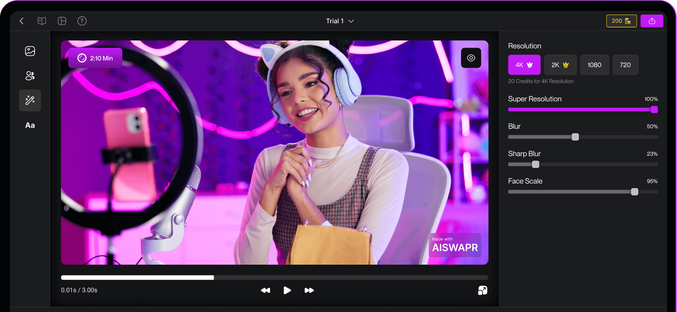Click the 200 credits balance button
Screen dimensions: 677x312
621,21
